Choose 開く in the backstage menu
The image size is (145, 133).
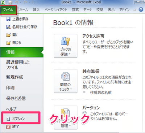click(x=12, y=35)
